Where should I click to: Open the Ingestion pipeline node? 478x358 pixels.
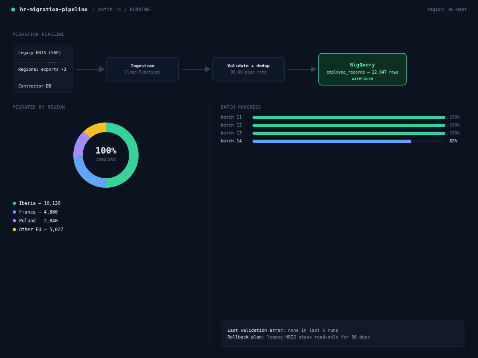click(143, 69)
